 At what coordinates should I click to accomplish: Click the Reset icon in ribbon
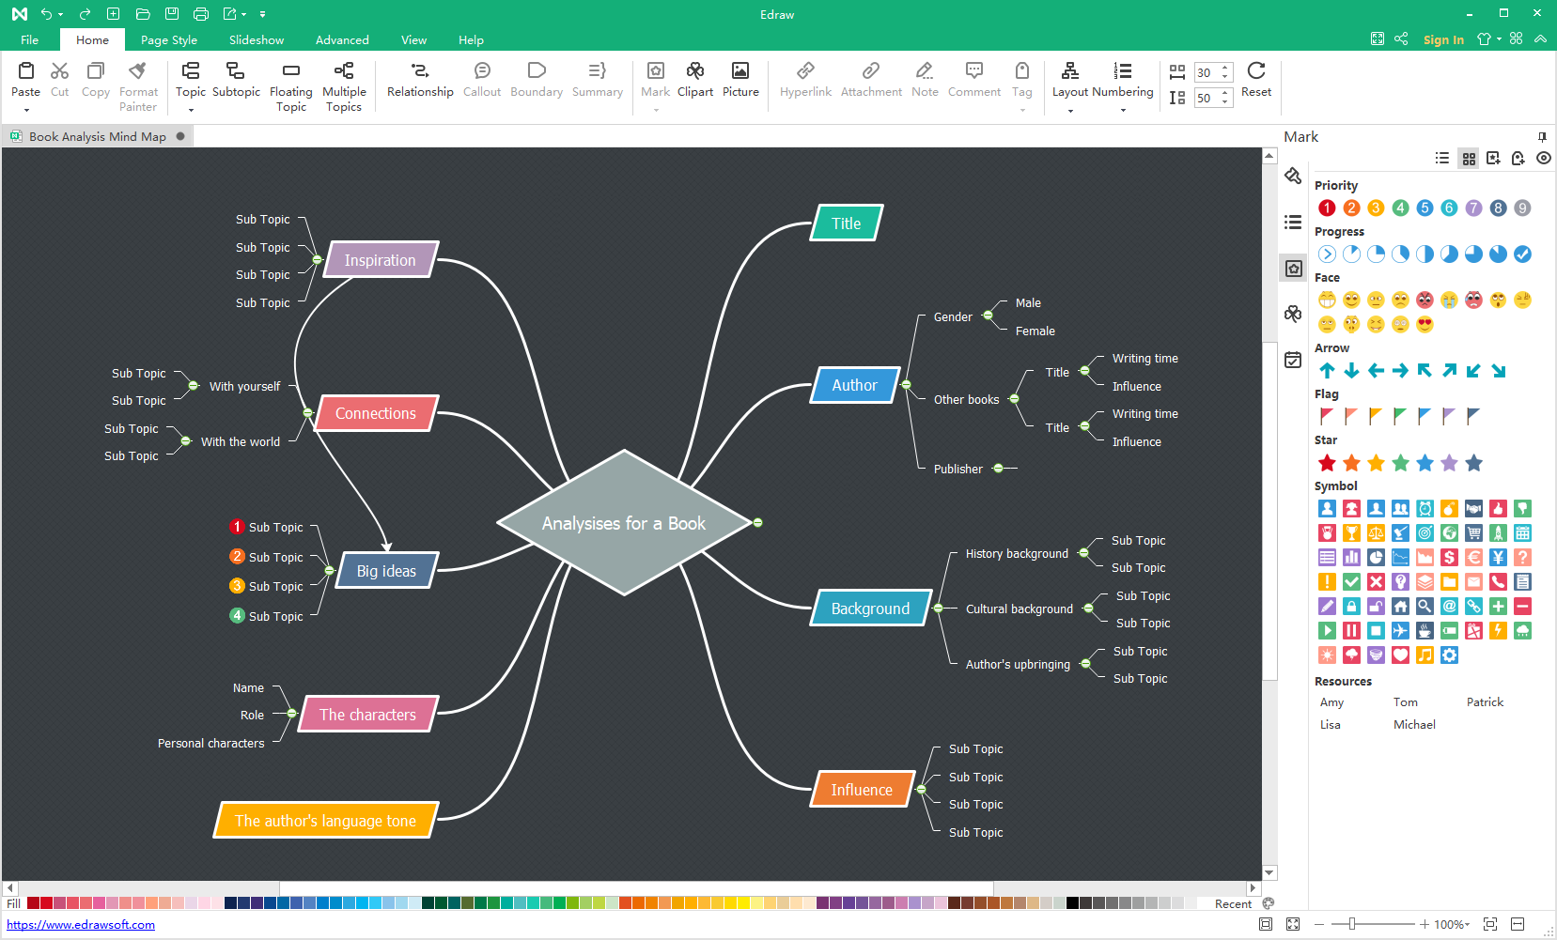click(x=1255, y=71)
